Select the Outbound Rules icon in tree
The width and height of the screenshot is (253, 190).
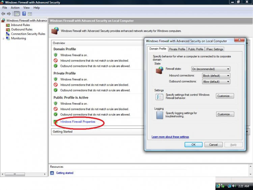click(8, 30)
